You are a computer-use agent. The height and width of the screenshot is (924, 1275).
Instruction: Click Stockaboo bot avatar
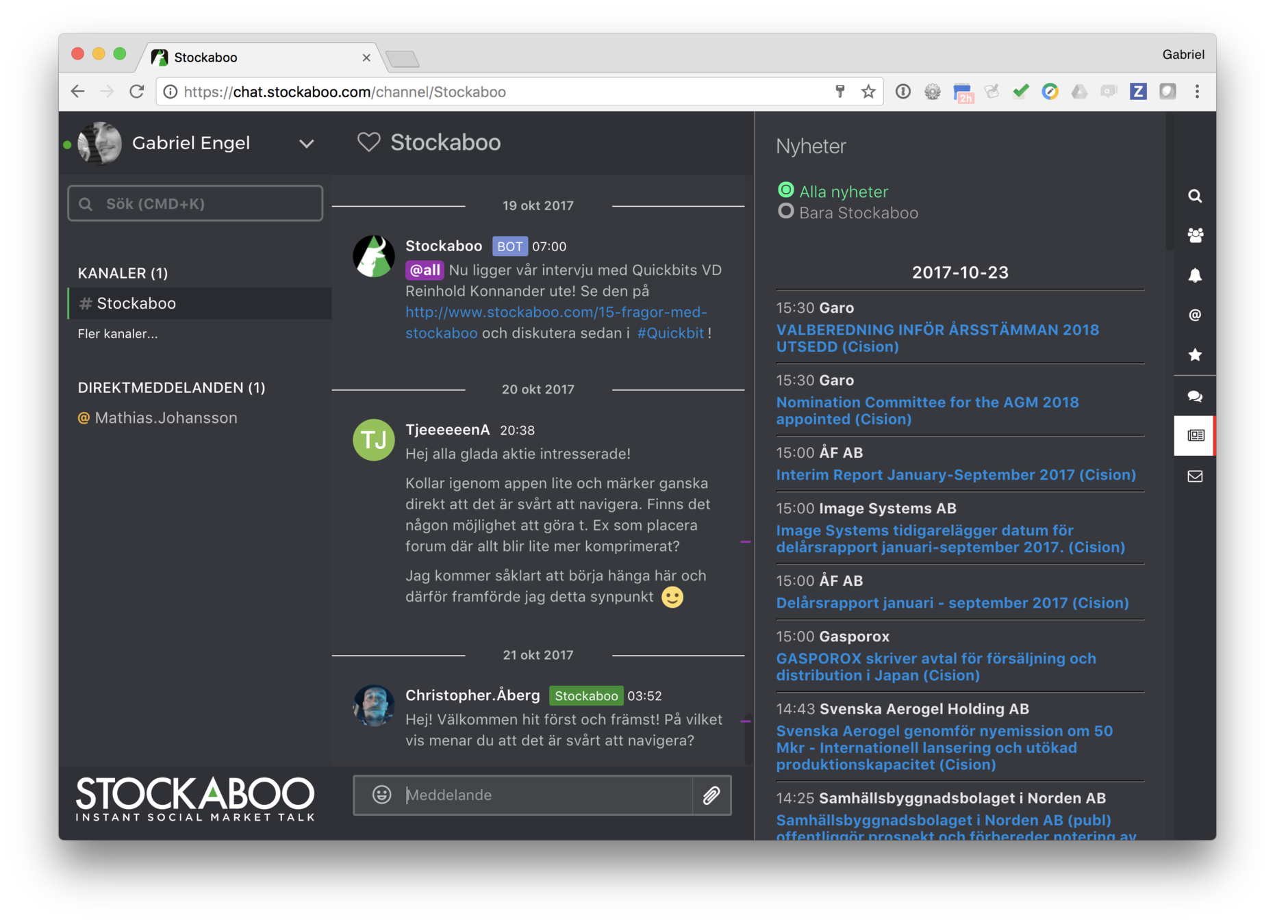click(373, 256)
